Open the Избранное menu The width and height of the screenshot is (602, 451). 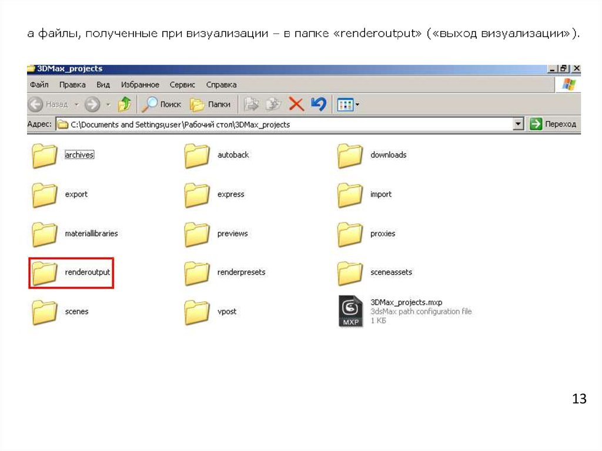pyautogui.click(x=140, y=85)
